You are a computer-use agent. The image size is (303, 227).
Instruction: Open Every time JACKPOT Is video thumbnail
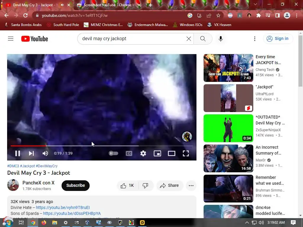click(x=228, y=68)
